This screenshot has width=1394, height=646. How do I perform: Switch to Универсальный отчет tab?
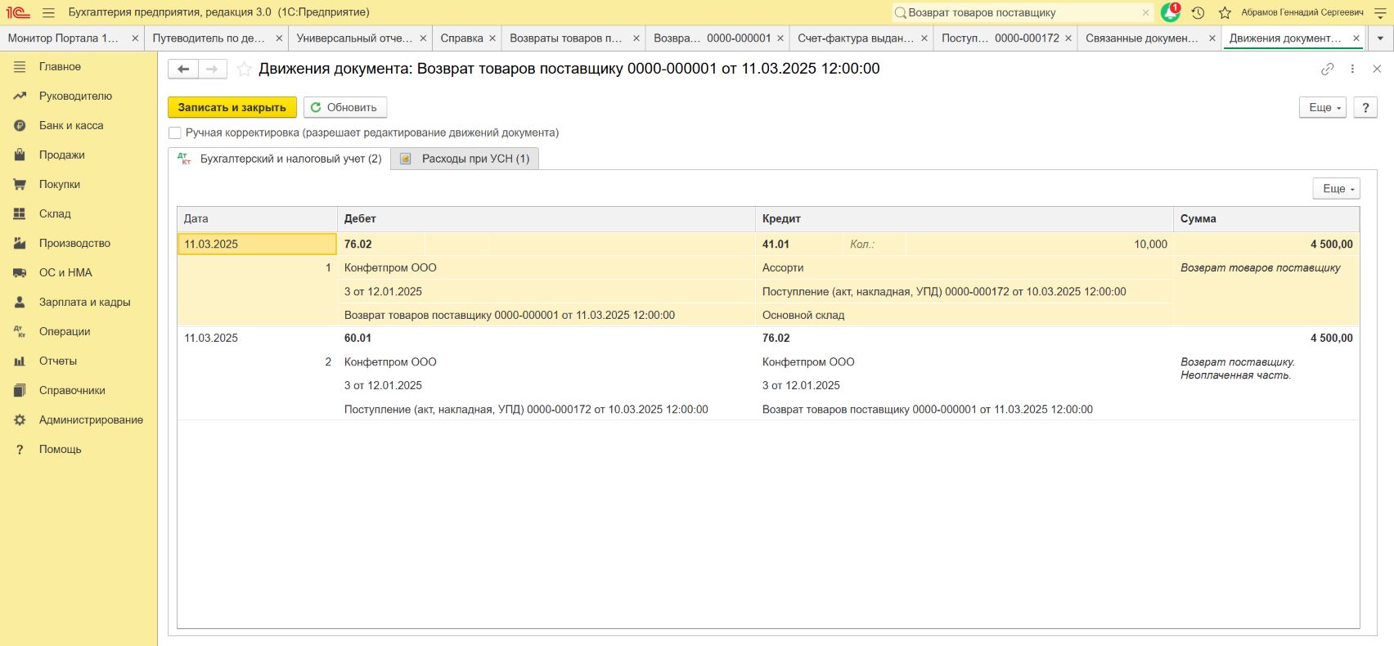click(x=360, y=38)
